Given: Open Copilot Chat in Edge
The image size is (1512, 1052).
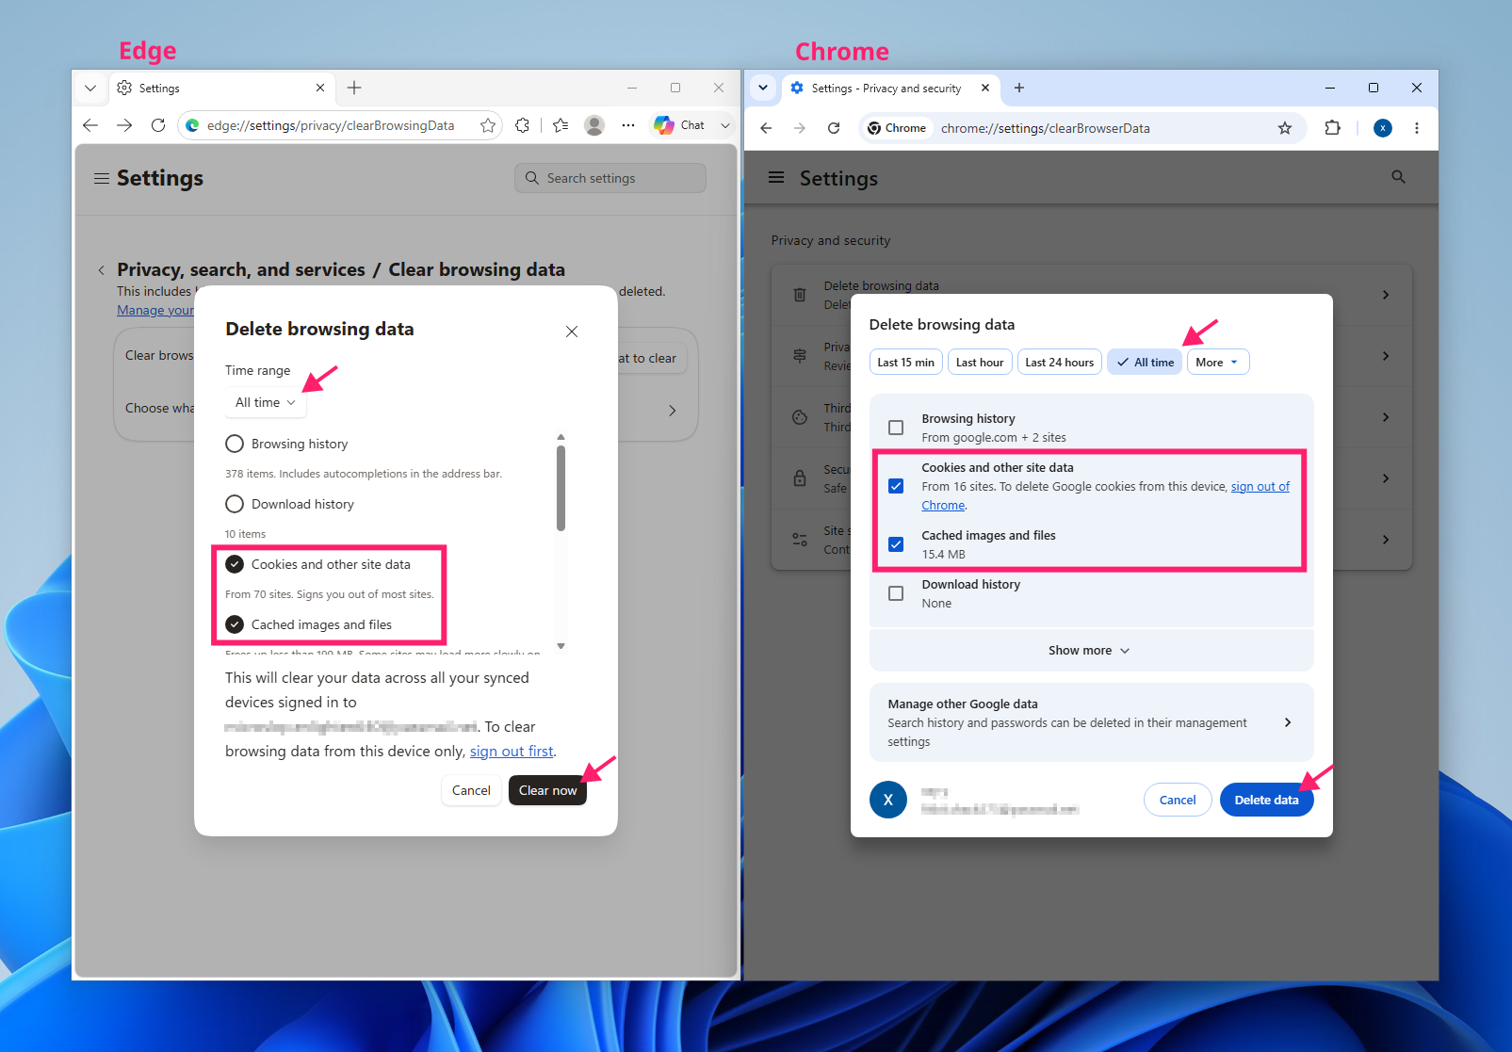Looking at the screenshot, I should pos(680,125).
